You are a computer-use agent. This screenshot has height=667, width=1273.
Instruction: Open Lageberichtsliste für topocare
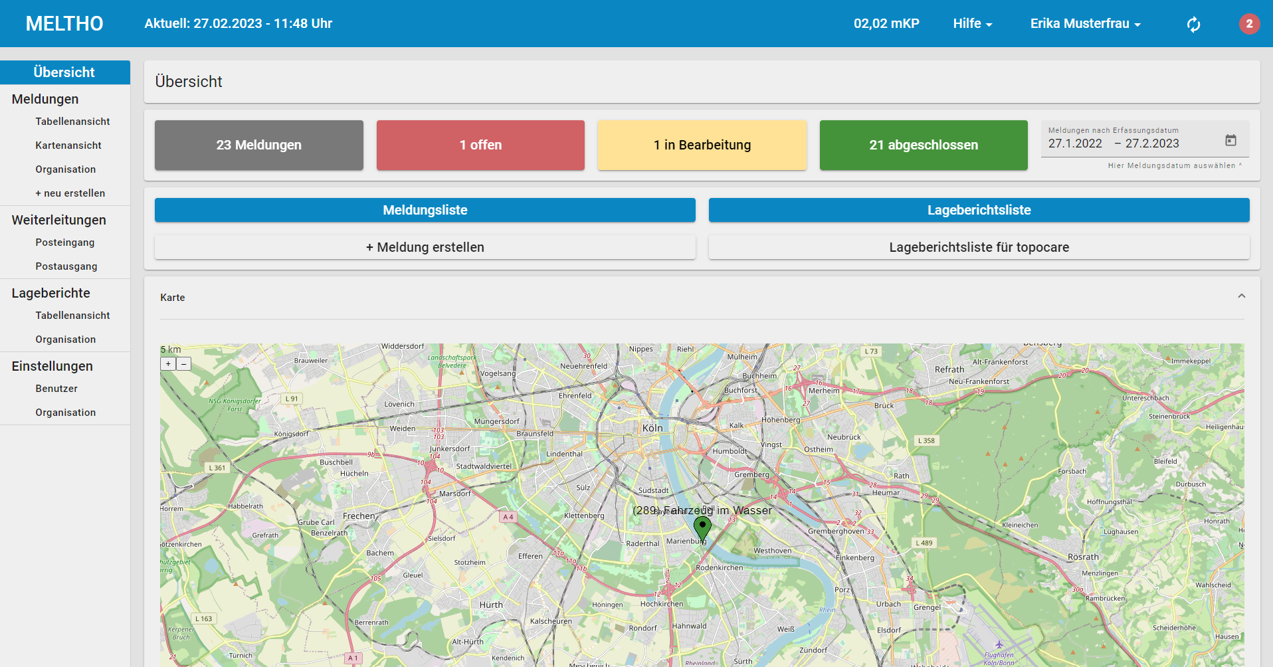pos(979,247)
